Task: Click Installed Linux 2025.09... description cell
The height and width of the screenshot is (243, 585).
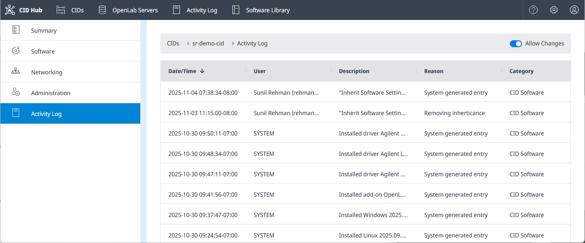Action: click(x=373, y=235)
